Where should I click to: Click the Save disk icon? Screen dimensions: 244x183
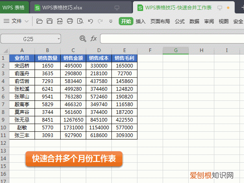point(50,21)
